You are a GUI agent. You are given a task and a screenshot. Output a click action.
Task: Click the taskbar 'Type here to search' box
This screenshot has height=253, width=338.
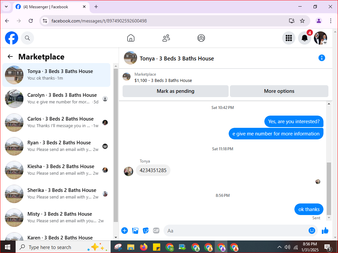63,247
